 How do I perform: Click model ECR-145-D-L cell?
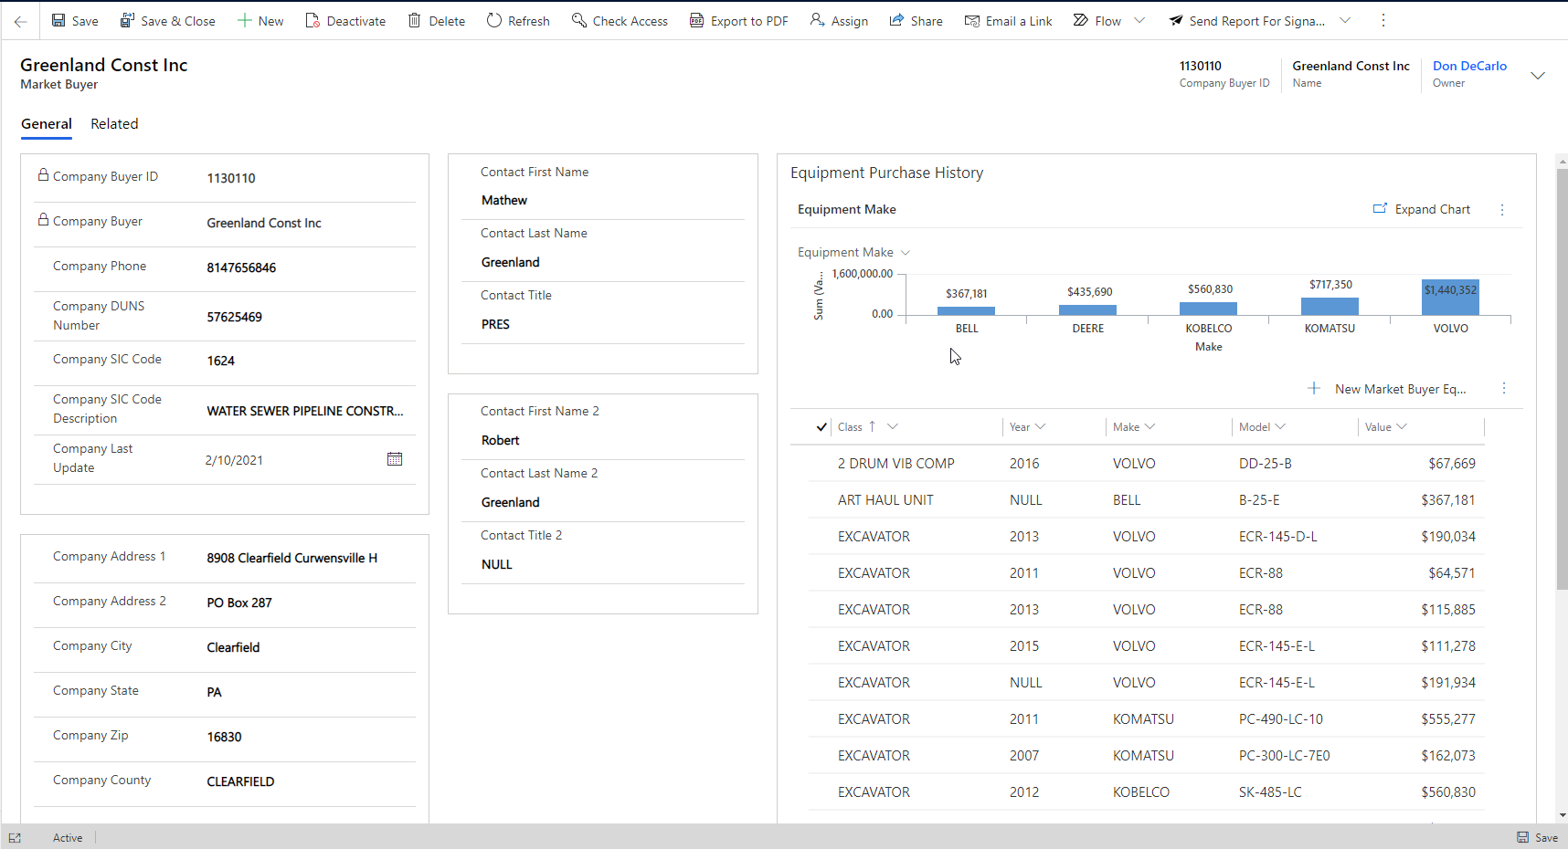tap(1277, 537)
